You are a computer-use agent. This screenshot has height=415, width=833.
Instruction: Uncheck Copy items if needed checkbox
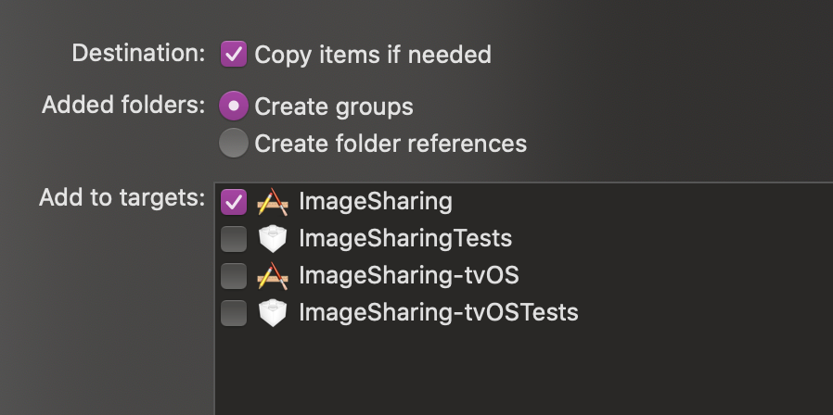click(x=234, y=54)
